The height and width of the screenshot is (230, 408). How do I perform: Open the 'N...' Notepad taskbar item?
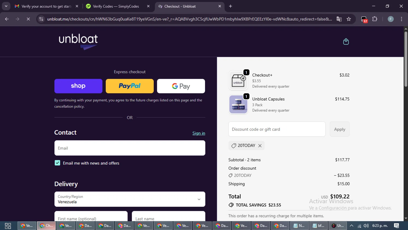pyautogui.click(x=299, y=226)
